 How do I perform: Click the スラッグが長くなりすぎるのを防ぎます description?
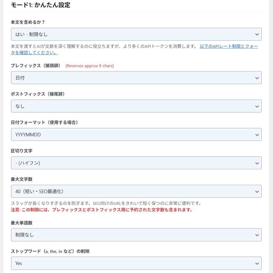[x=106, y=203]
